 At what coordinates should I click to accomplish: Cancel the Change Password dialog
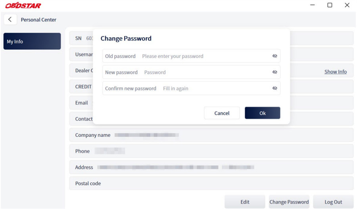coord(222,113)
